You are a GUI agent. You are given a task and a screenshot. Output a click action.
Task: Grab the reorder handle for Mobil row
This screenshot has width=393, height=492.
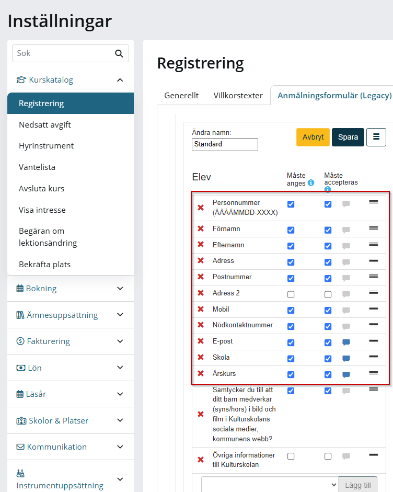click(x=373, y=309)
